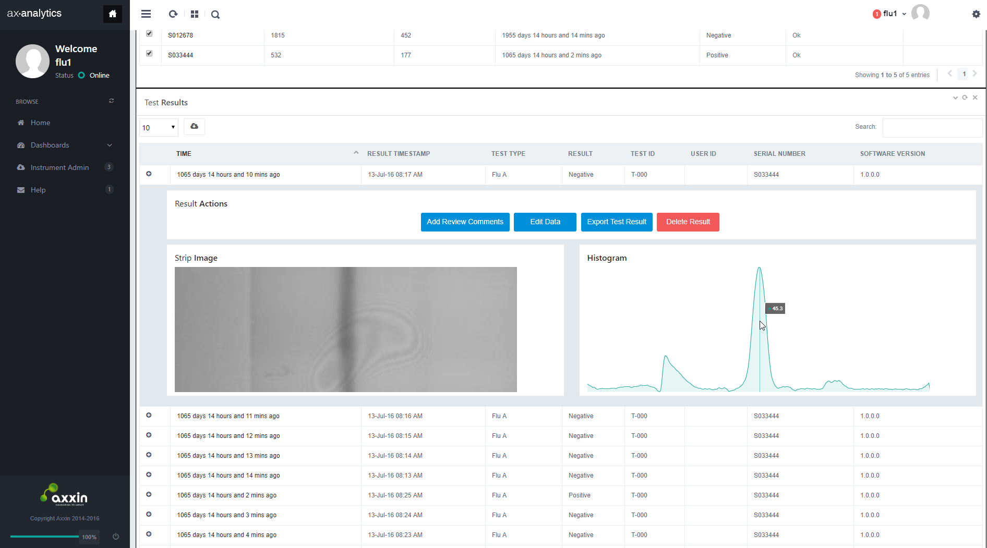
Task: Open the settings gear icon at top right
Action: (976, 14)
